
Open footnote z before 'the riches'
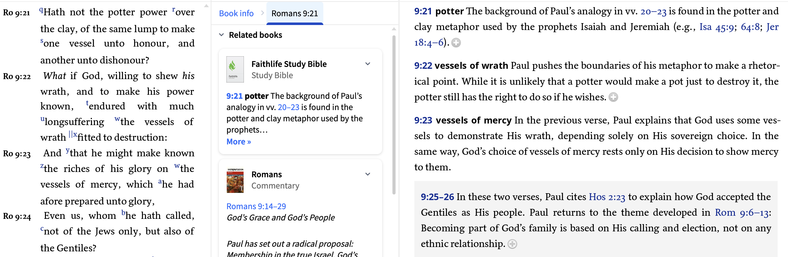pos(42,166)
